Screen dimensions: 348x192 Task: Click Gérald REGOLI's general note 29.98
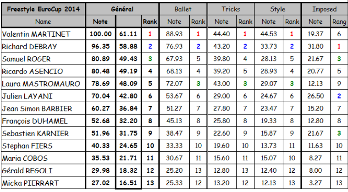point(100,170)
